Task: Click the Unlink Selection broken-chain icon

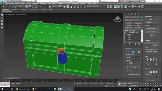Action: (x=13, y=7)
